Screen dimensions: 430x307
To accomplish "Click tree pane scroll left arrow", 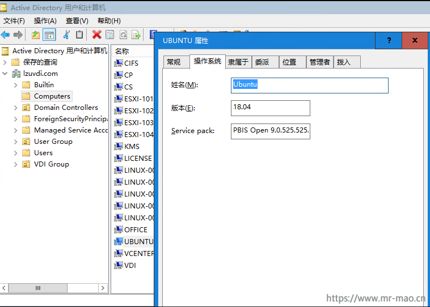I will [x=4, y=288].
